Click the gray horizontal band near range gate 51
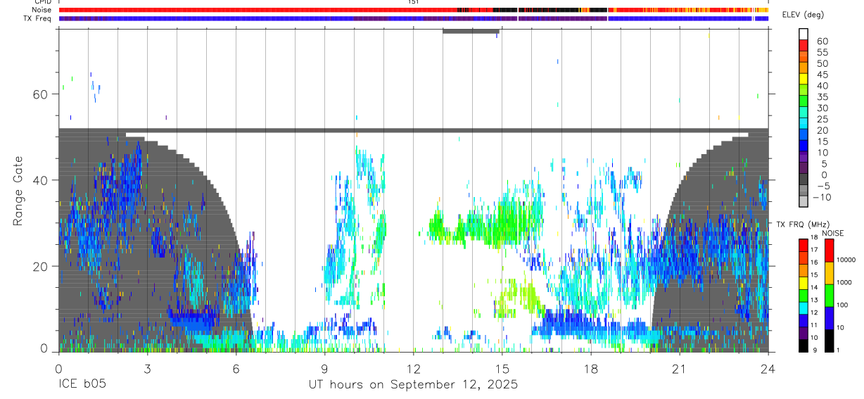This screenshot has width=864, height=399. tap(413, 130)
